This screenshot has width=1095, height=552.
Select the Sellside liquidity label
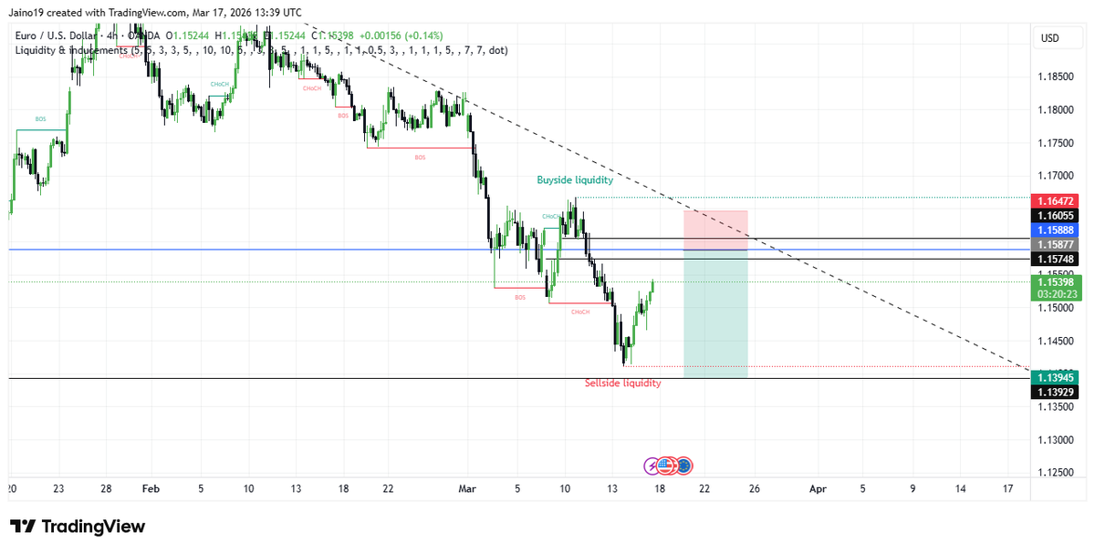pos(624,383)
